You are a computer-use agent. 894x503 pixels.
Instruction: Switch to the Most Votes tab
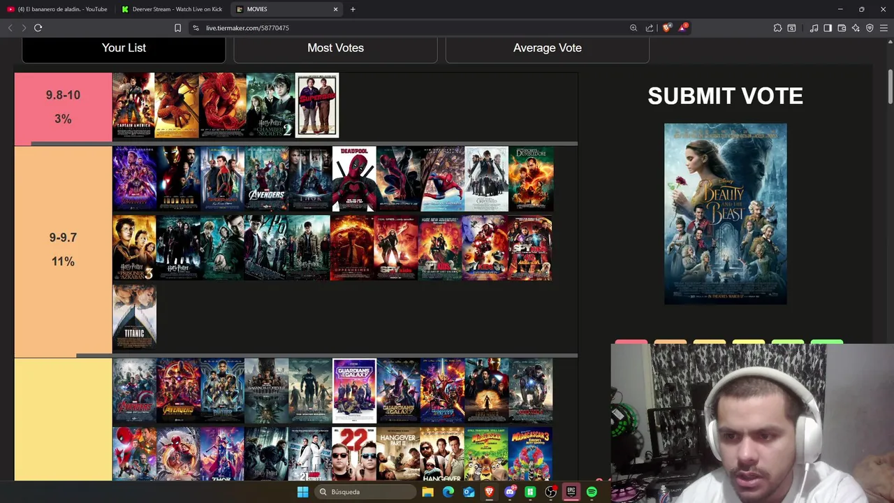coord(335,48)
